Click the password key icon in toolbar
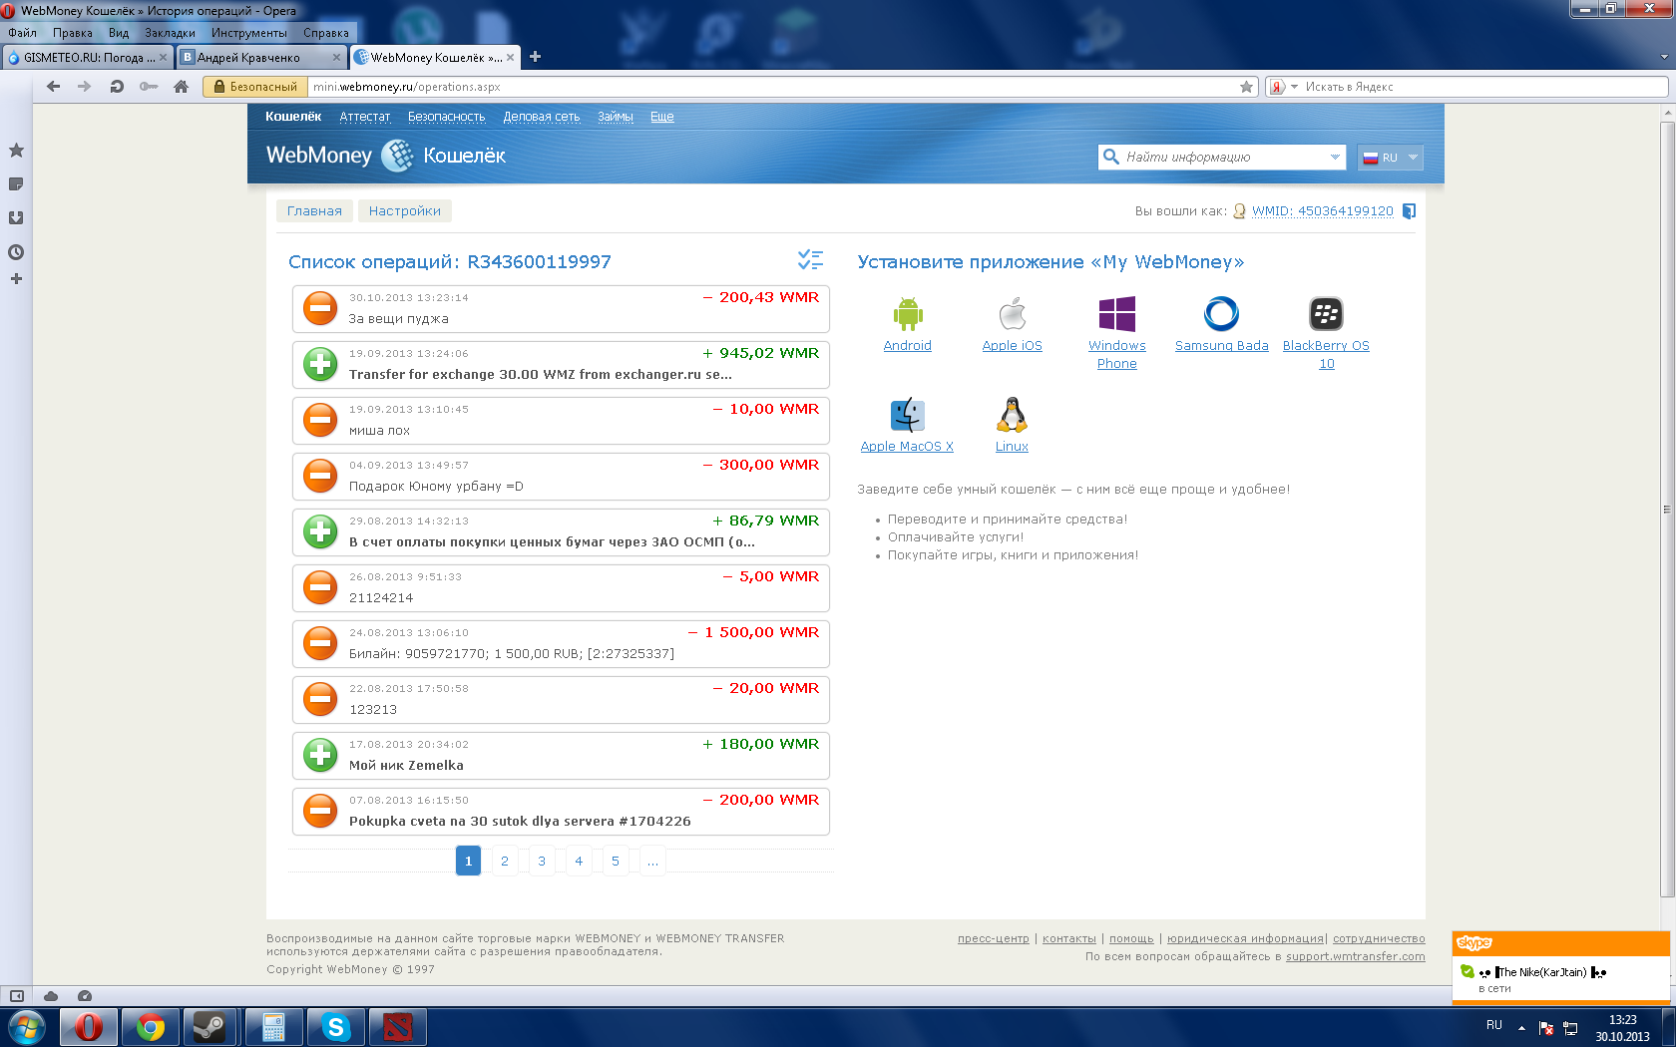 coord(149,87)
